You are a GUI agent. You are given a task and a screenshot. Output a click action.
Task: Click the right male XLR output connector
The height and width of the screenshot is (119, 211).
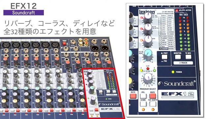coord(104,48)
